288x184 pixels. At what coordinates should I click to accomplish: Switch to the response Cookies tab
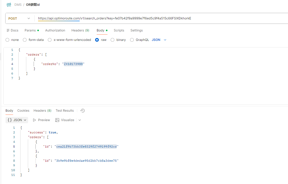pyautogui.click(x=23, y=111)
